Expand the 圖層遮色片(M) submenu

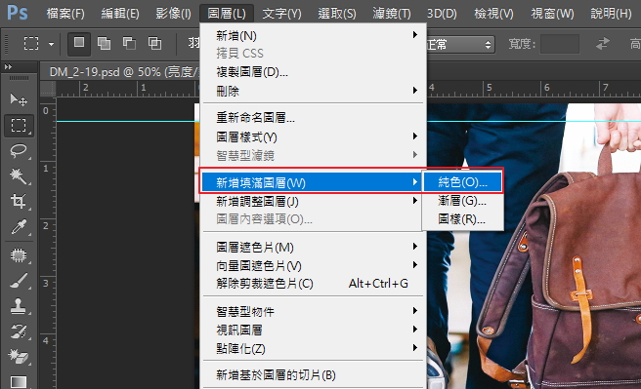pyautogui.click(x=313, y=247)
